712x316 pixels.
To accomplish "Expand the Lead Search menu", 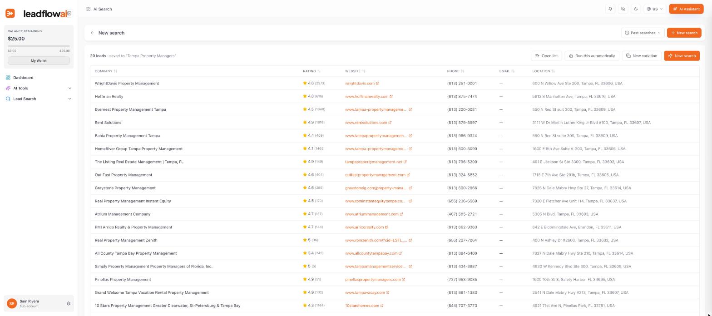I will coord(39,99).
